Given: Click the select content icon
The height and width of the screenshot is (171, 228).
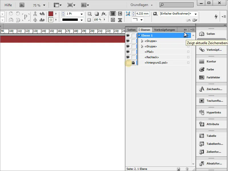Looking at the screenshot, I should [35, 20].
